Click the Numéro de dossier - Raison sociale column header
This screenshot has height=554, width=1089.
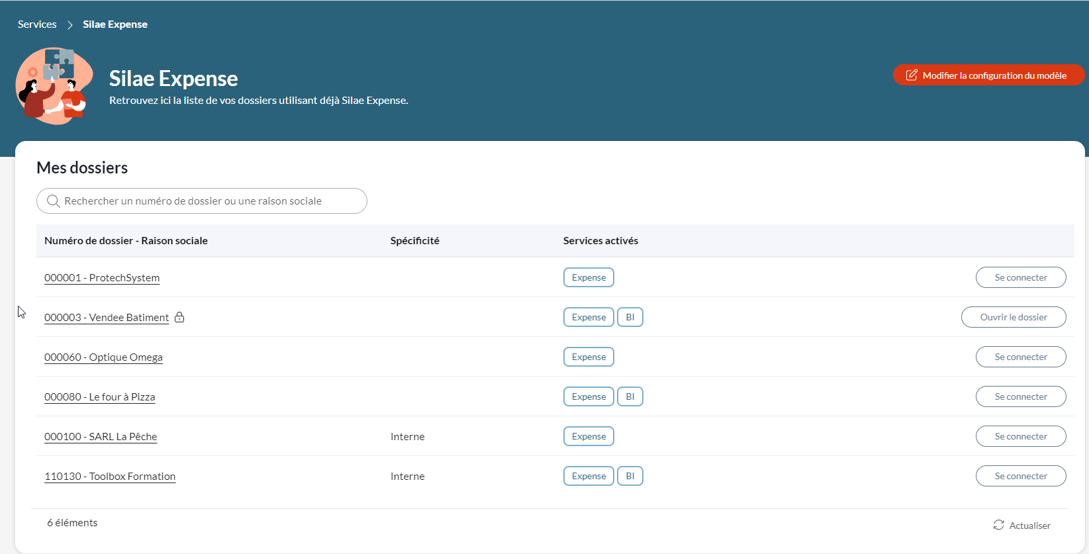click(x=126, y=241)
